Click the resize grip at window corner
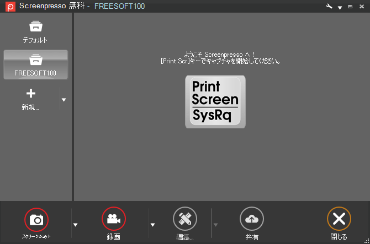The height and width of the screenshot is (244, 370). click(367, 241)
